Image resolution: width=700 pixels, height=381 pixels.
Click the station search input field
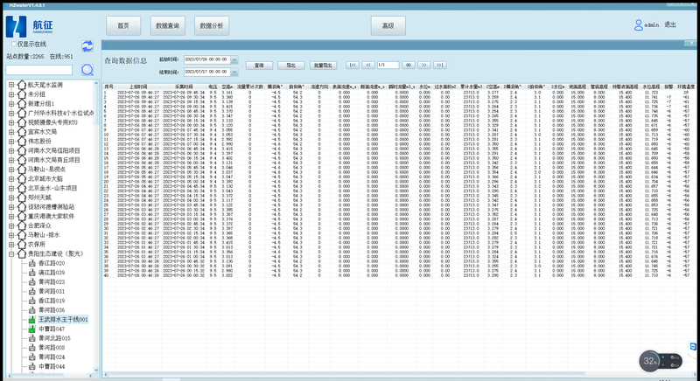(38, 70)
